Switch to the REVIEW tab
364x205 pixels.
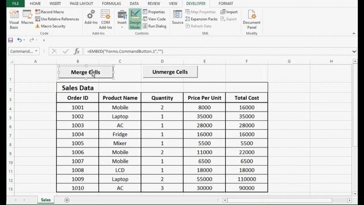click(154, 3)
